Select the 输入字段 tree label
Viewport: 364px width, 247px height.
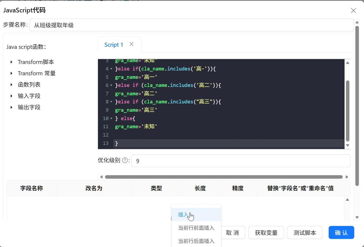tap(29, 96)
